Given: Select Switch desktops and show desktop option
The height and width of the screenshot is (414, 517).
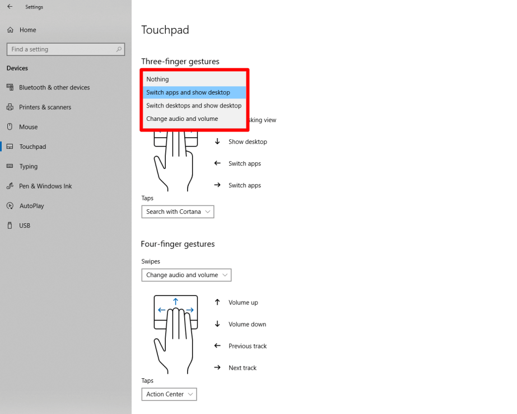Looking at the screenshot, I should [194, 105].
